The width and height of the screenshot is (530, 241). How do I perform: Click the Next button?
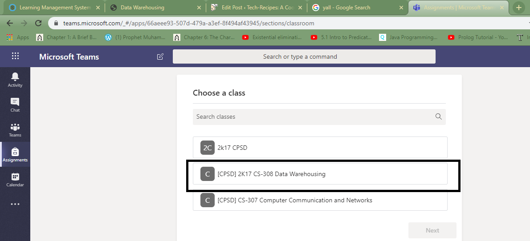coord(432,230)
